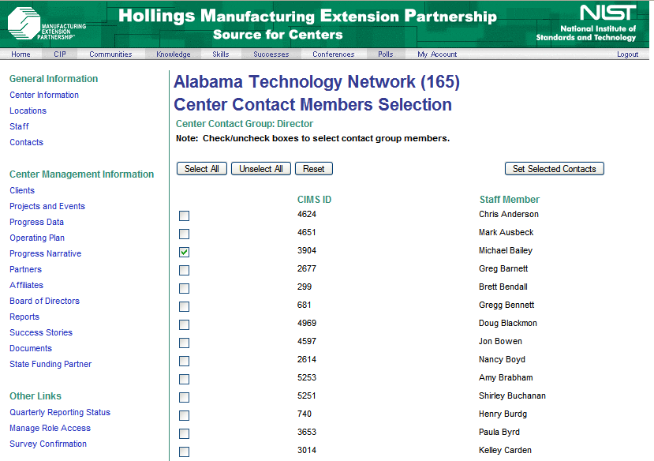Open Progress Narrative in sidebar
This screenshot has height=461, width=654.
point(46,254)
